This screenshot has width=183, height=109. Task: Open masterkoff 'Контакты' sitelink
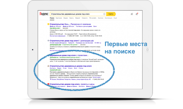53,68
